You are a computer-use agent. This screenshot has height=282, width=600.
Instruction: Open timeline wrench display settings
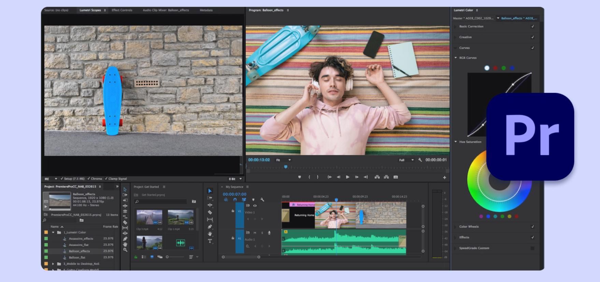(262, 200)
